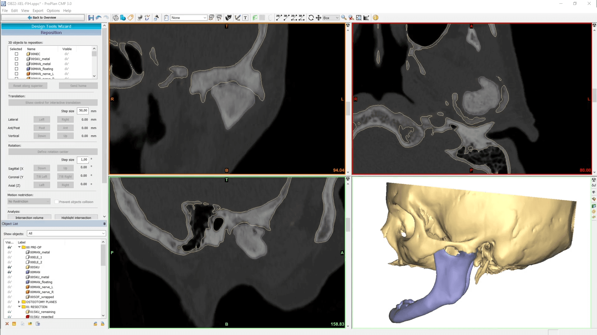Click the theater masks icon
The width and height of the screenshot is (597, 335).
229,18
